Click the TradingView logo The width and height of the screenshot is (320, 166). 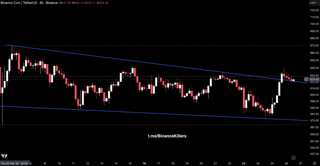coord(4,156)
